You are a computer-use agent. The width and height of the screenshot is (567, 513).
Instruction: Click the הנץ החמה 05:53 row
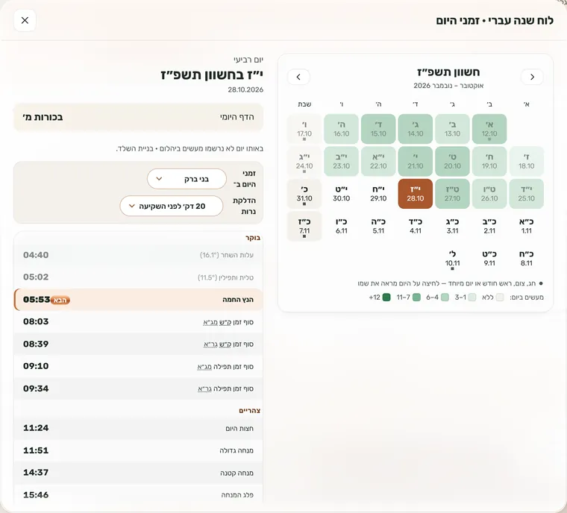(138, 299)
